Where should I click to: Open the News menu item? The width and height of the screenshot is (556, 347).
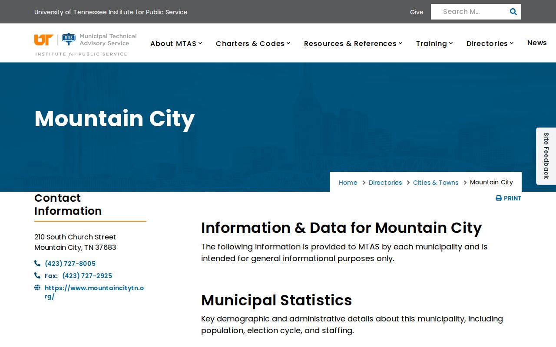click(x=537, y=43)
